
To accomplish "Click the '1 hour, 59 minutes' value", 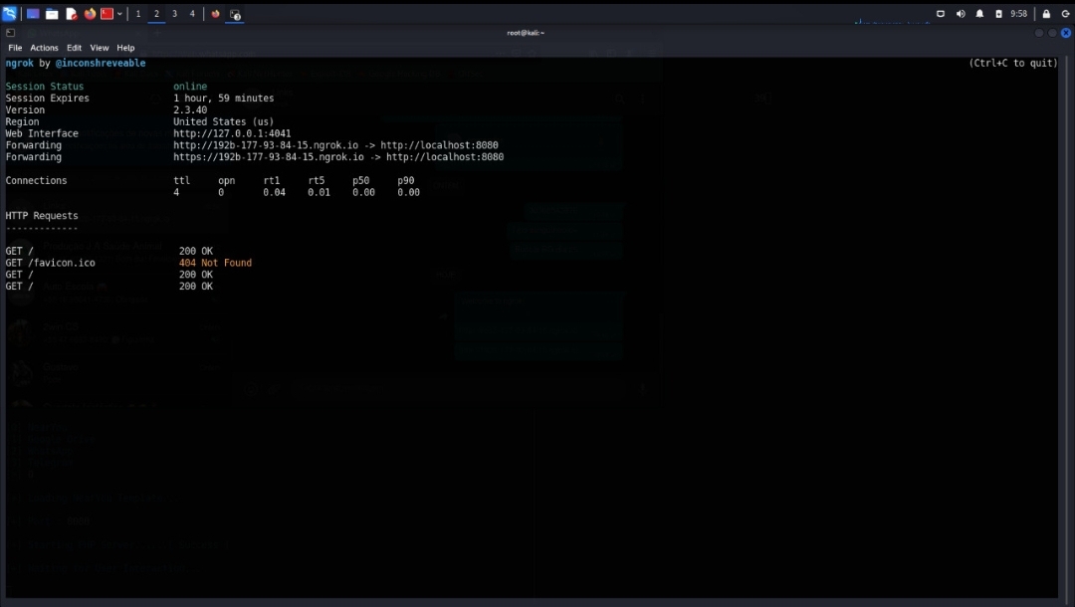I will point(224,98).
